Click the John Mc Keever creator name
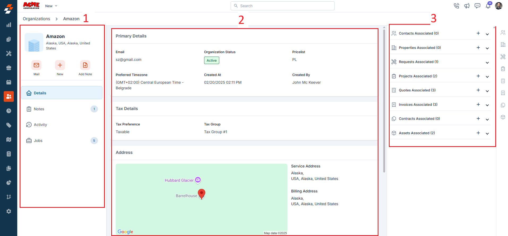The height and width of the screenshot is (236, 508). pyautogui.click(x=307, y=82)
